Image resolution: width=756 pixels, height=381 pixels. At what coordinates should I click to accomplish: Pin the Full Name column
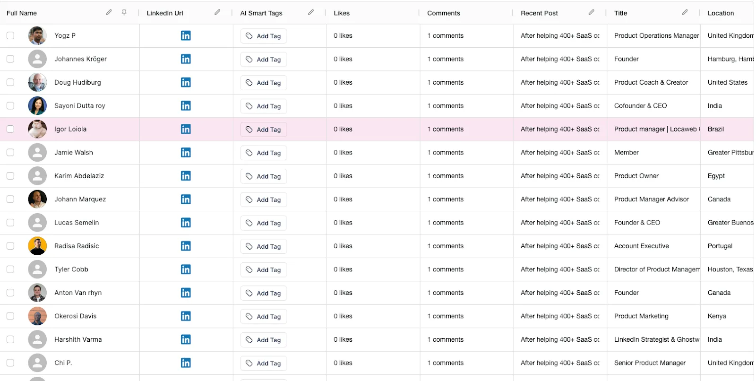click(x=124, y=13)
